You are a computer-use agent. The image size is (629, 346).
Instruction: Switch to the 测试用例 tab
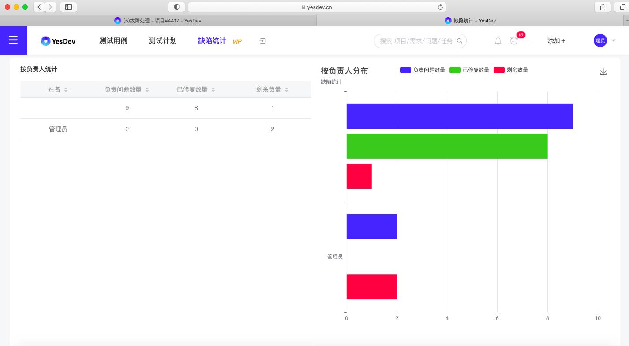coord(113,40)
